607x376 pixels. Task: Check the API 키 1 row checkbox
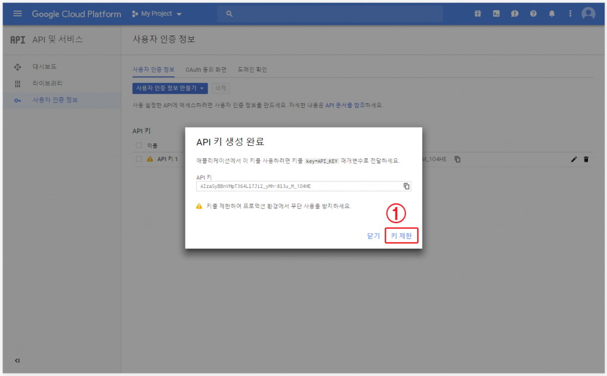pos(139,159)
